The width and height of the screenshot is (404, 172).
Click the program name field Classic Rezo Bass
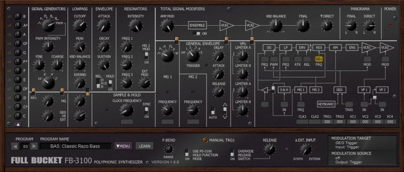pyautogui.click(x=75, y=146)
